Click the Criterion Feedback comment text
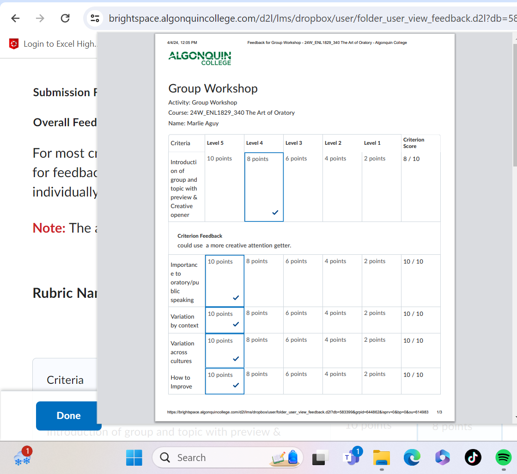The image size is (517, 474). tap(234, 245)
